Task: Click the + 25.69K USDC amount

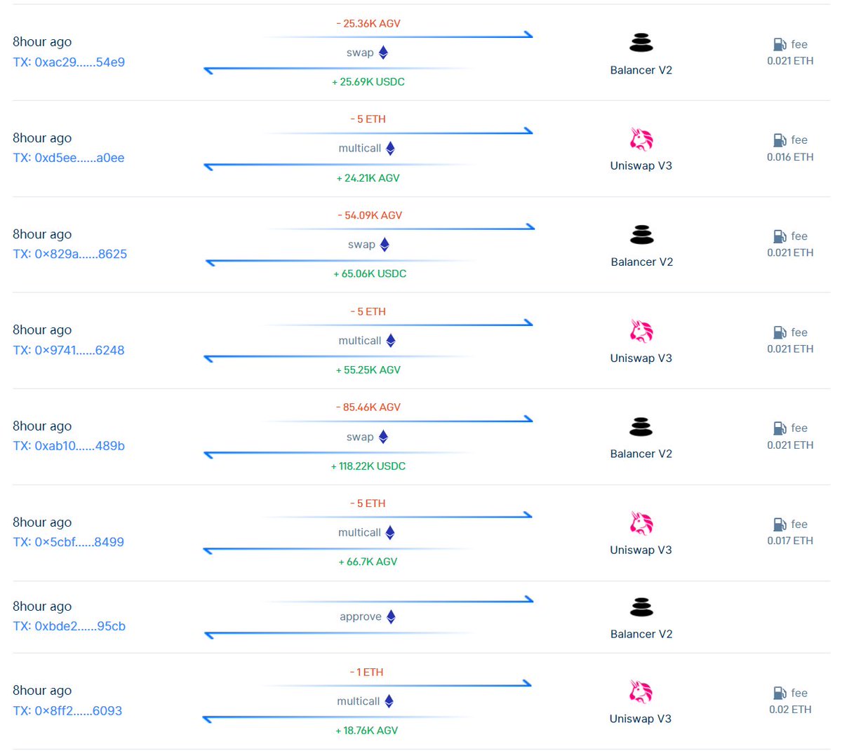Action: coord(368,81)
